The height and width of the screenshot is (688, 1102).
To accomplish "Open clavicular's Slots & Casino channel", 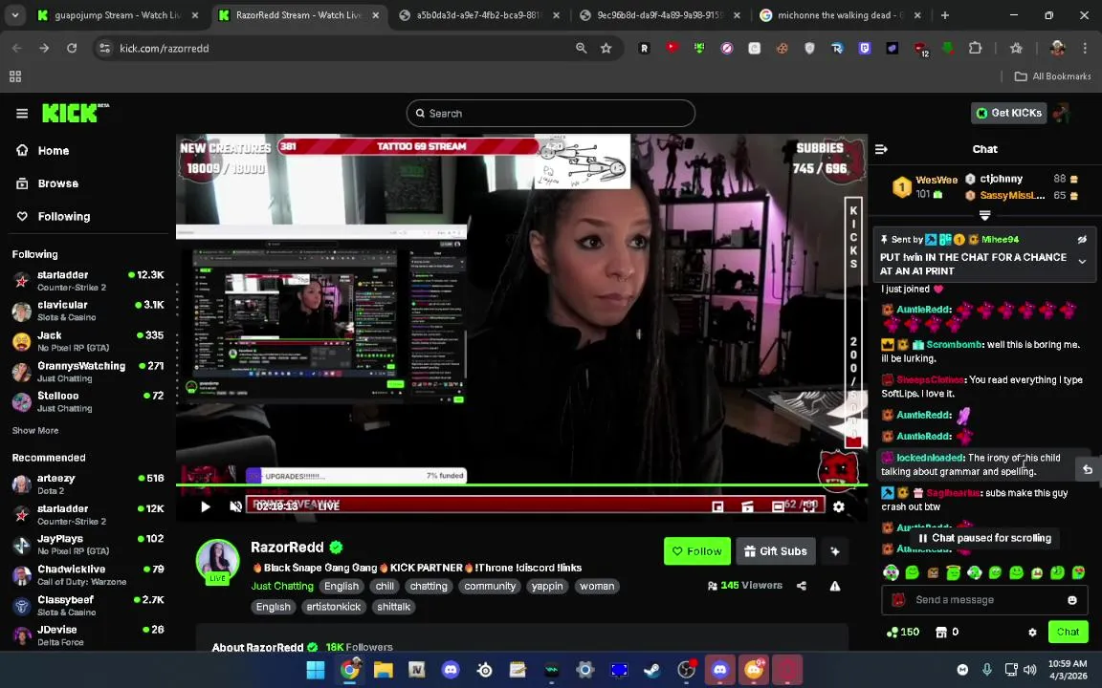I will tap(89, 311).
